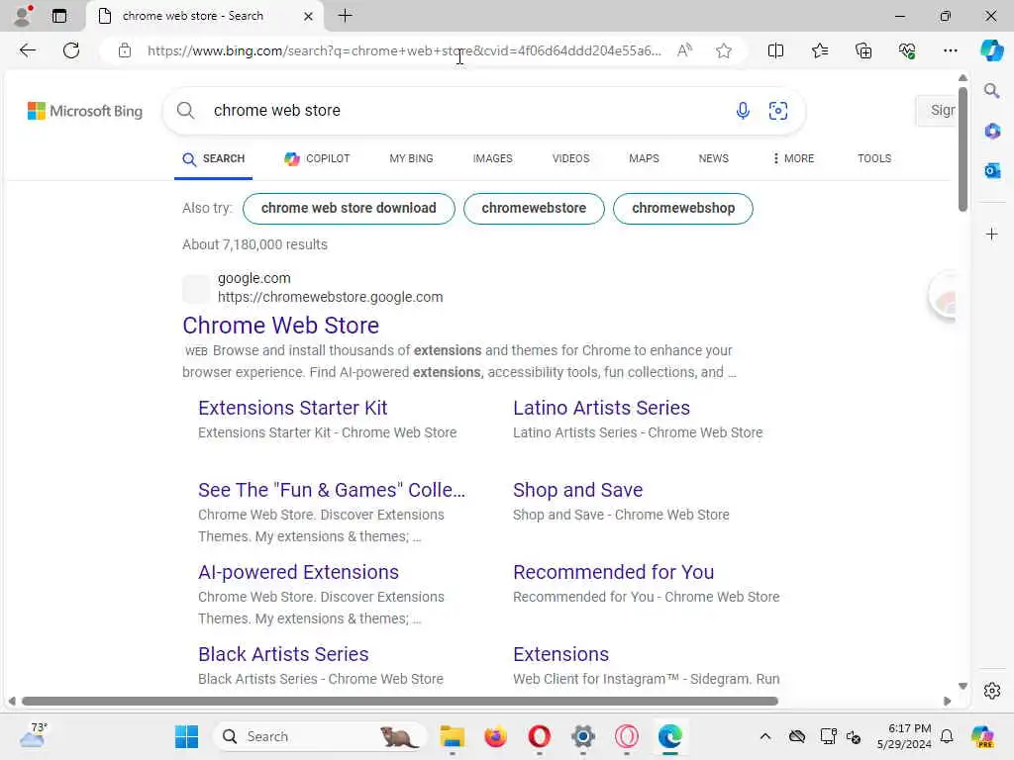
Task: Select the SEARCH tab
Action: (214, 159)
